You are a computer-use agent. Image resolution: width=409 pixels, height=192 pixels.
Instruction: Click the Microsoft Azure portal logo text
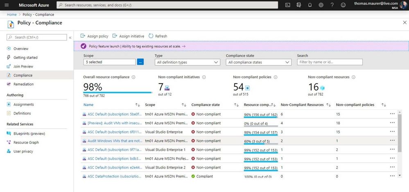(x=34, y=5)
